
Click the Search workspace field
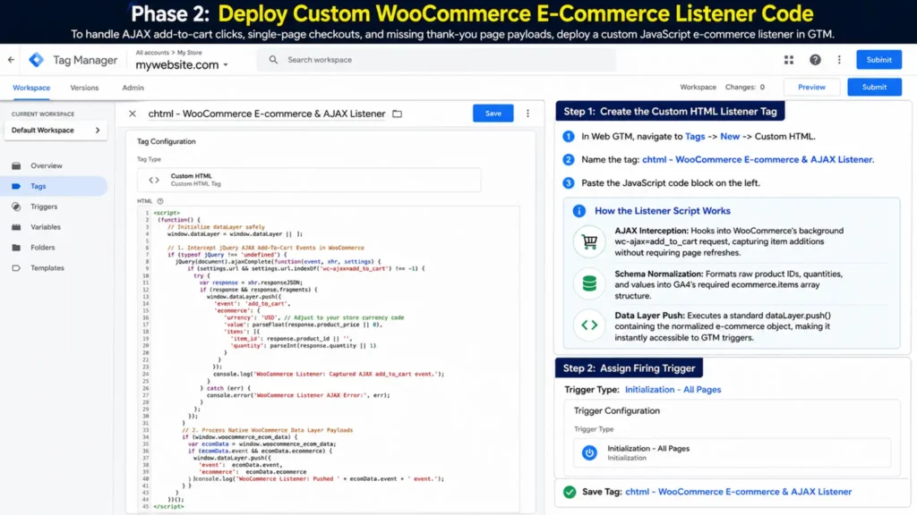point(436,60)
